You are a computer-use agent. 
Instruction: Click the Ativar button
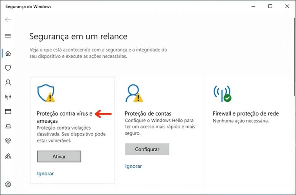coord(59,156)
